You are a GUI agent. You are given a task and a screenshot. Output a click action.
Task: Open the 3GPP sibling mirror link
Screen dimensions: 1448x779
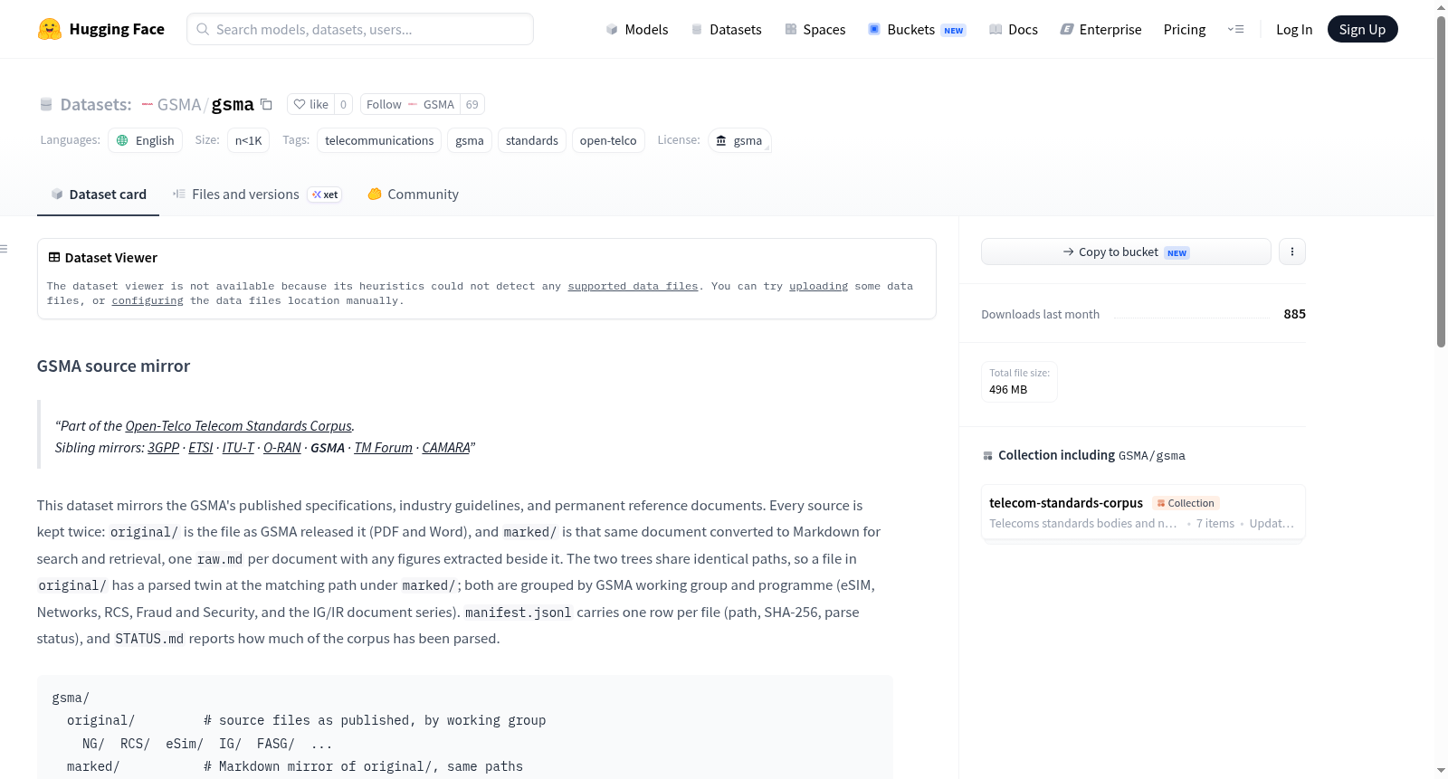164,448
